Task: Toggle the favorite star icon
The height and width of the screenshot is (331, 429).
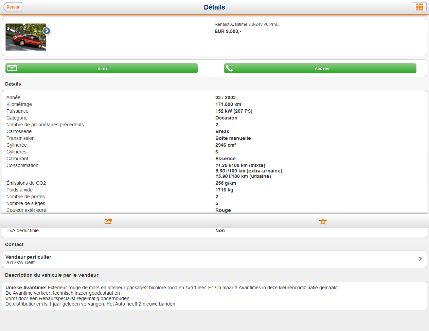Action: point(323,221)
